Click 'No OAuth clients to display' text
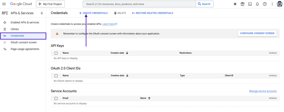Viewport: 284px width, 112px height. (x=68, y=81)
